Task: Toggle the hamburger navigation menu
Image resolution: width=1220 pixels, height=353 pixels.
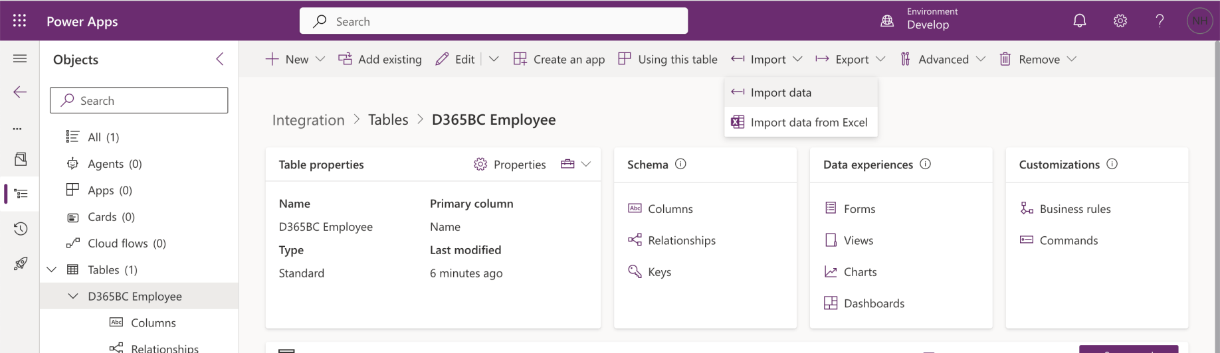Action: click(20, 59)
